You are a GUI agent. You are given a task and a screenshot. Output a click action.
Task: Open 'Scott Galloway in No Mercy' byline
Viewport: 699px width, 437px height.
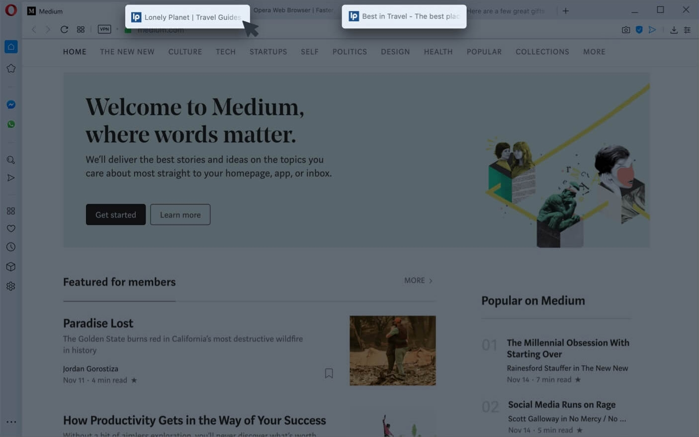click(x=567, y=419)
